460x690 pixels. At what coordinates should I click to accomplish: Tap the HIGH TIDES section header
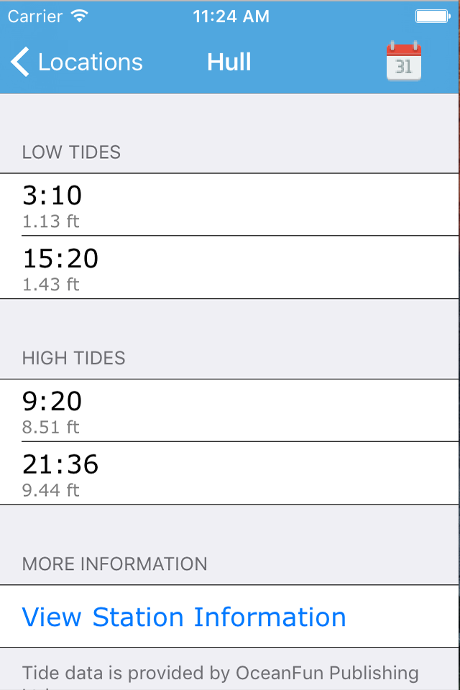point(73,358)
